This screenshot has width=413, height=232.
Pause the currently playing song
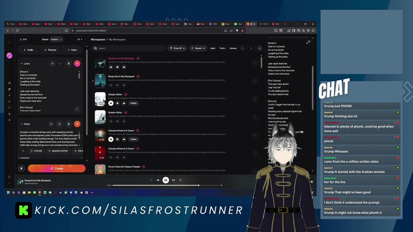tap(166, 180)
